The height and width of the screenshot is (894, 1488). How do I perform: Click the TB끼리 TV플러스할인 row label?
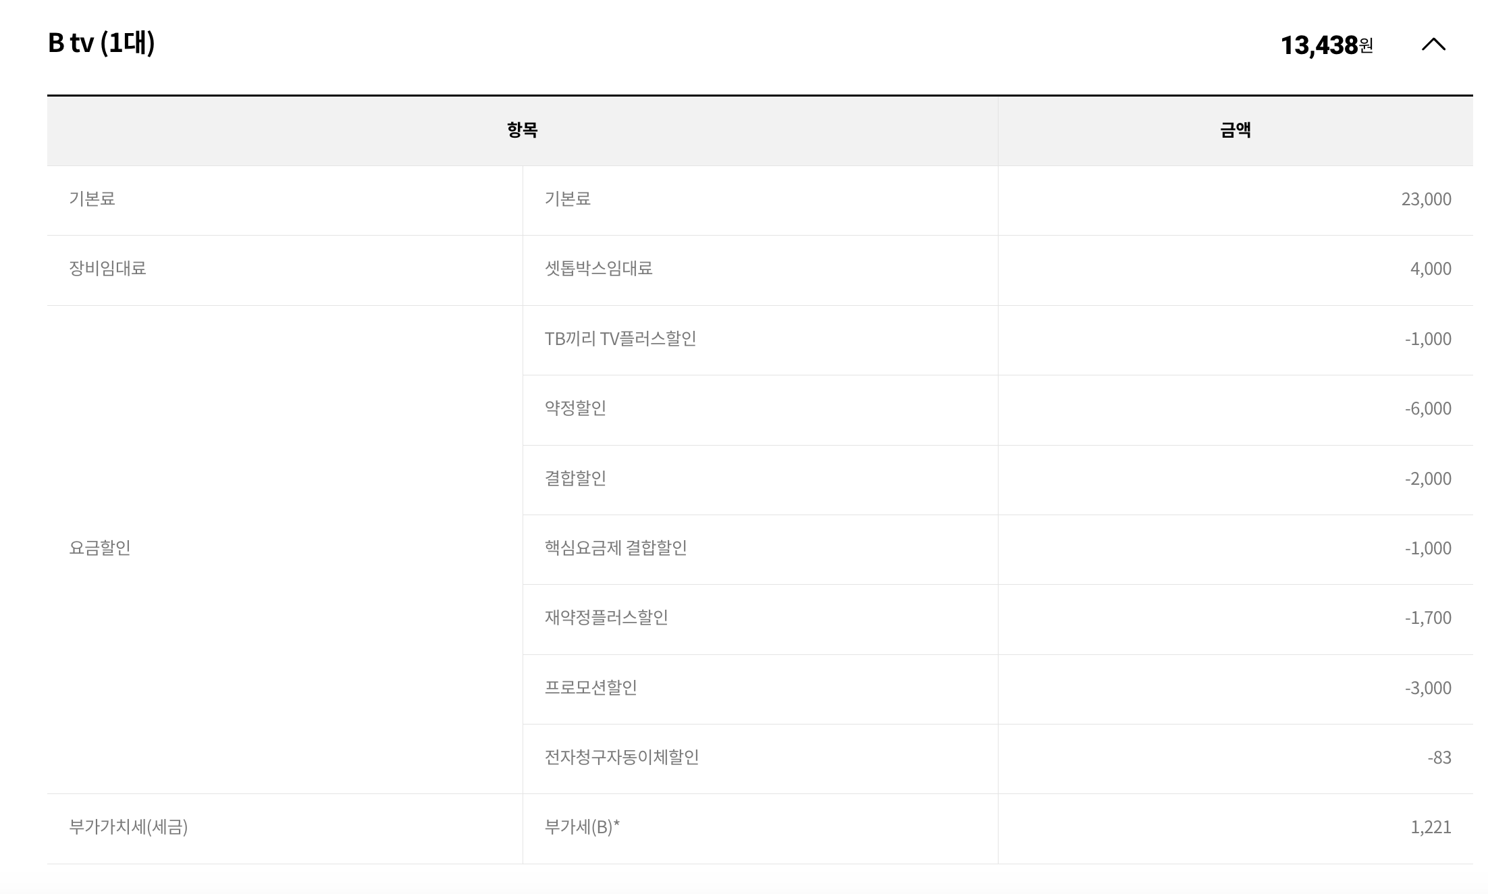[620, 339]
